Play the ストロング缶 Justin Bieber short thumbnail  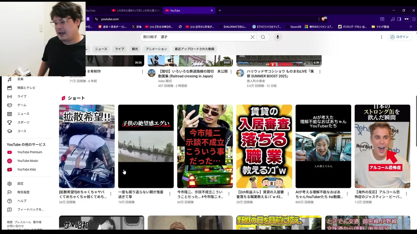click(382, 146)
